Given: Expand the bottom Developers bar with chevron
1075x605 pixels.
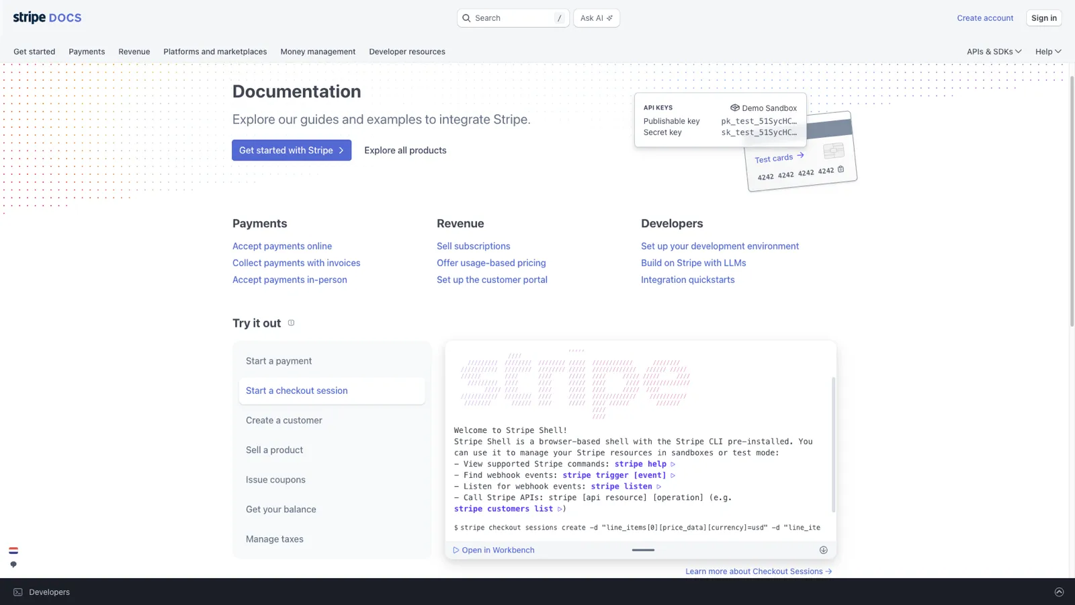Looking at the screenshot, I should coord(1059,592).
